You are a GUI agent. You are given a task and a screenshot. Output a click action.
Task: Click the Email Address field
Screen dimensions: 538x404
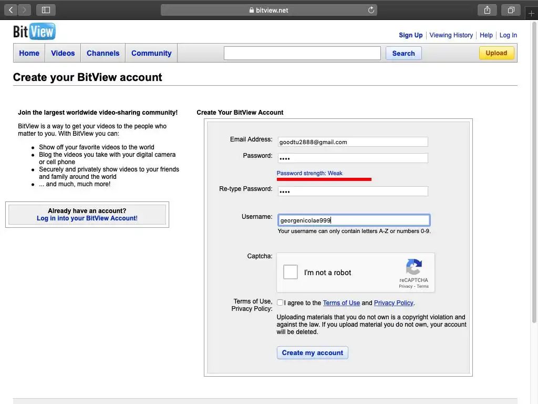tap(353, 142)
